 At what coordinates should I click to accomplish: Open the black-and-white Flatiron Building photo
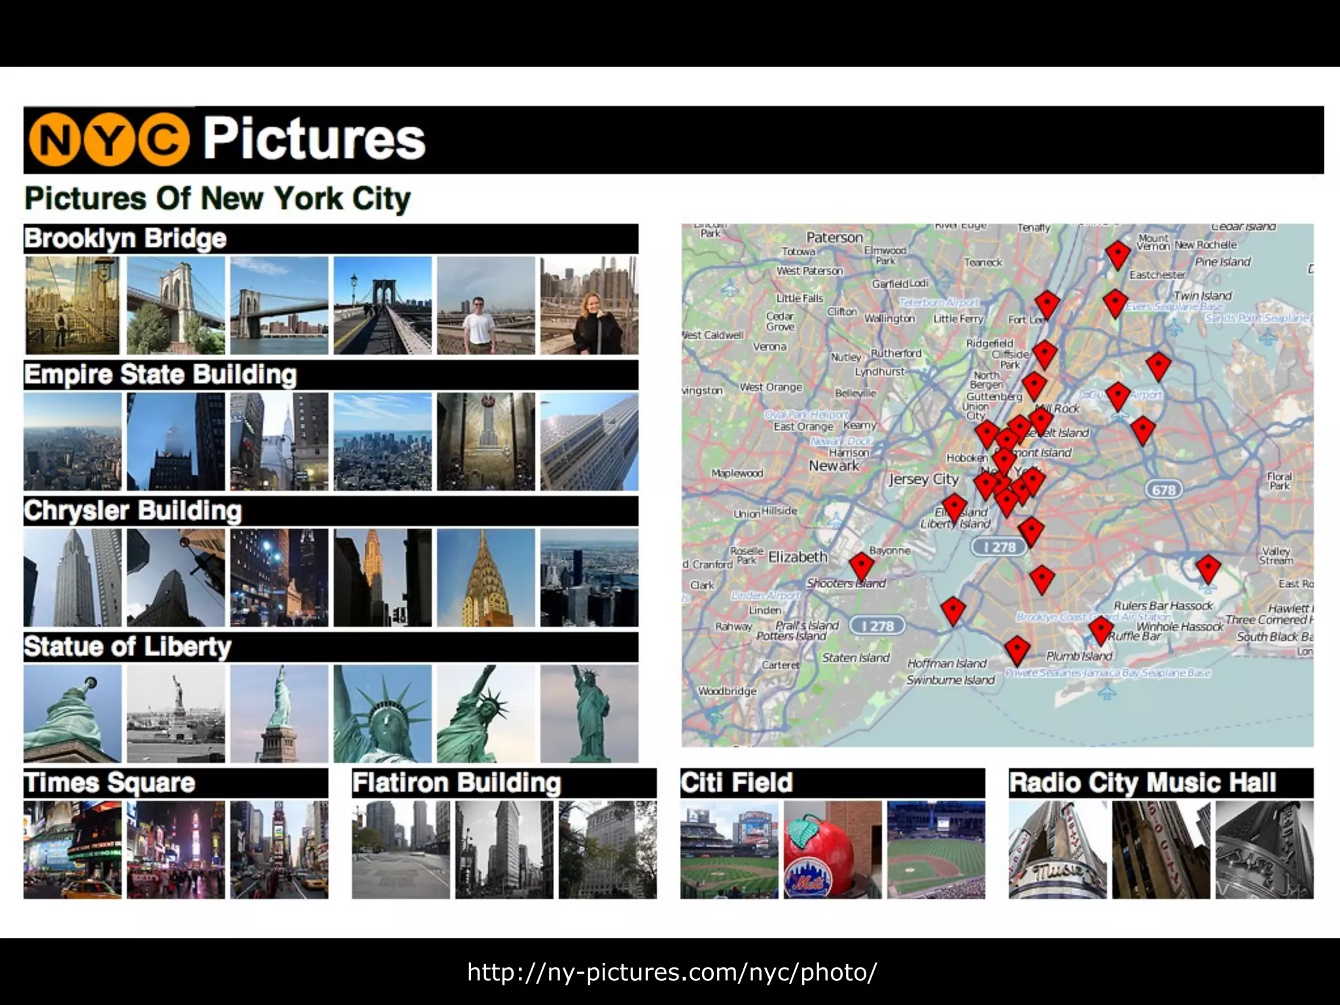click(504, 850)
